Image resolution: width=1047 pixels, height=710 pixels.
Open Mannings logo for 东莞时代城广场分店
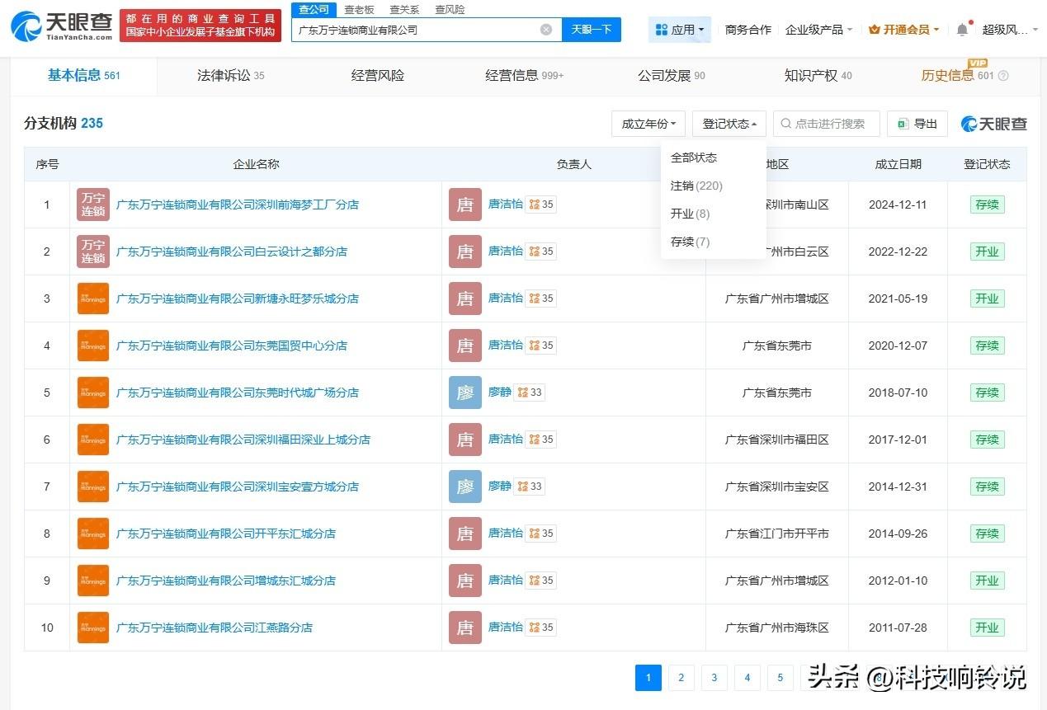(x=92, y=393)
